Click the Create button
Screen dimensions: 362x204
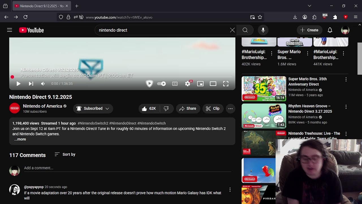click(309, 30)
